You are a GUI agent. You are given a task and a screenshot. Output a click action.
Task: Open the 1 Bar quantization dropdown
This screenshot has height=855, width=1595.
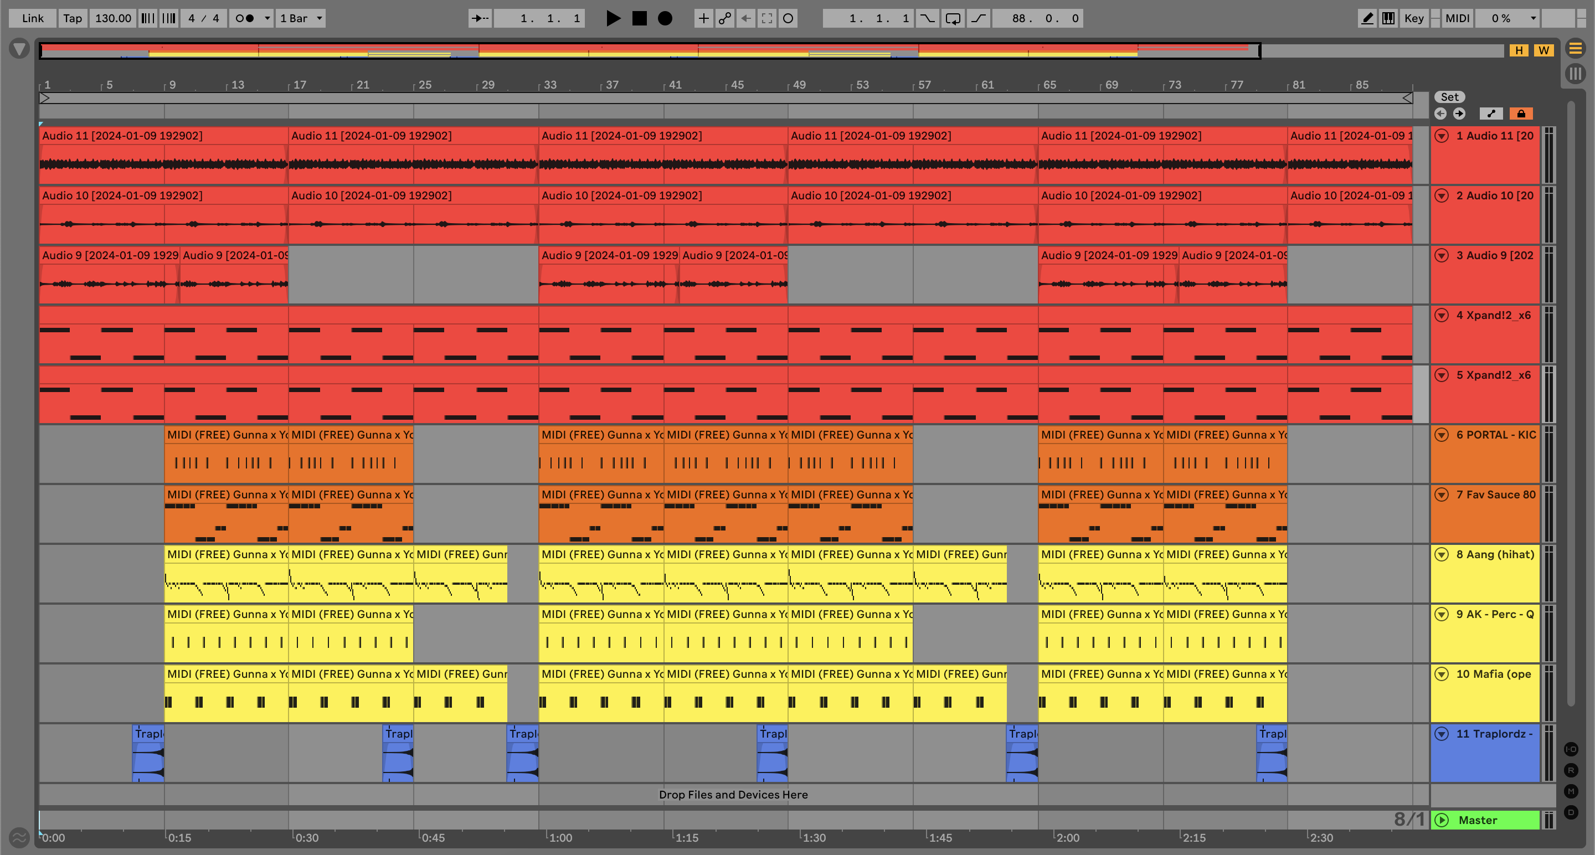tap(301, 19)
